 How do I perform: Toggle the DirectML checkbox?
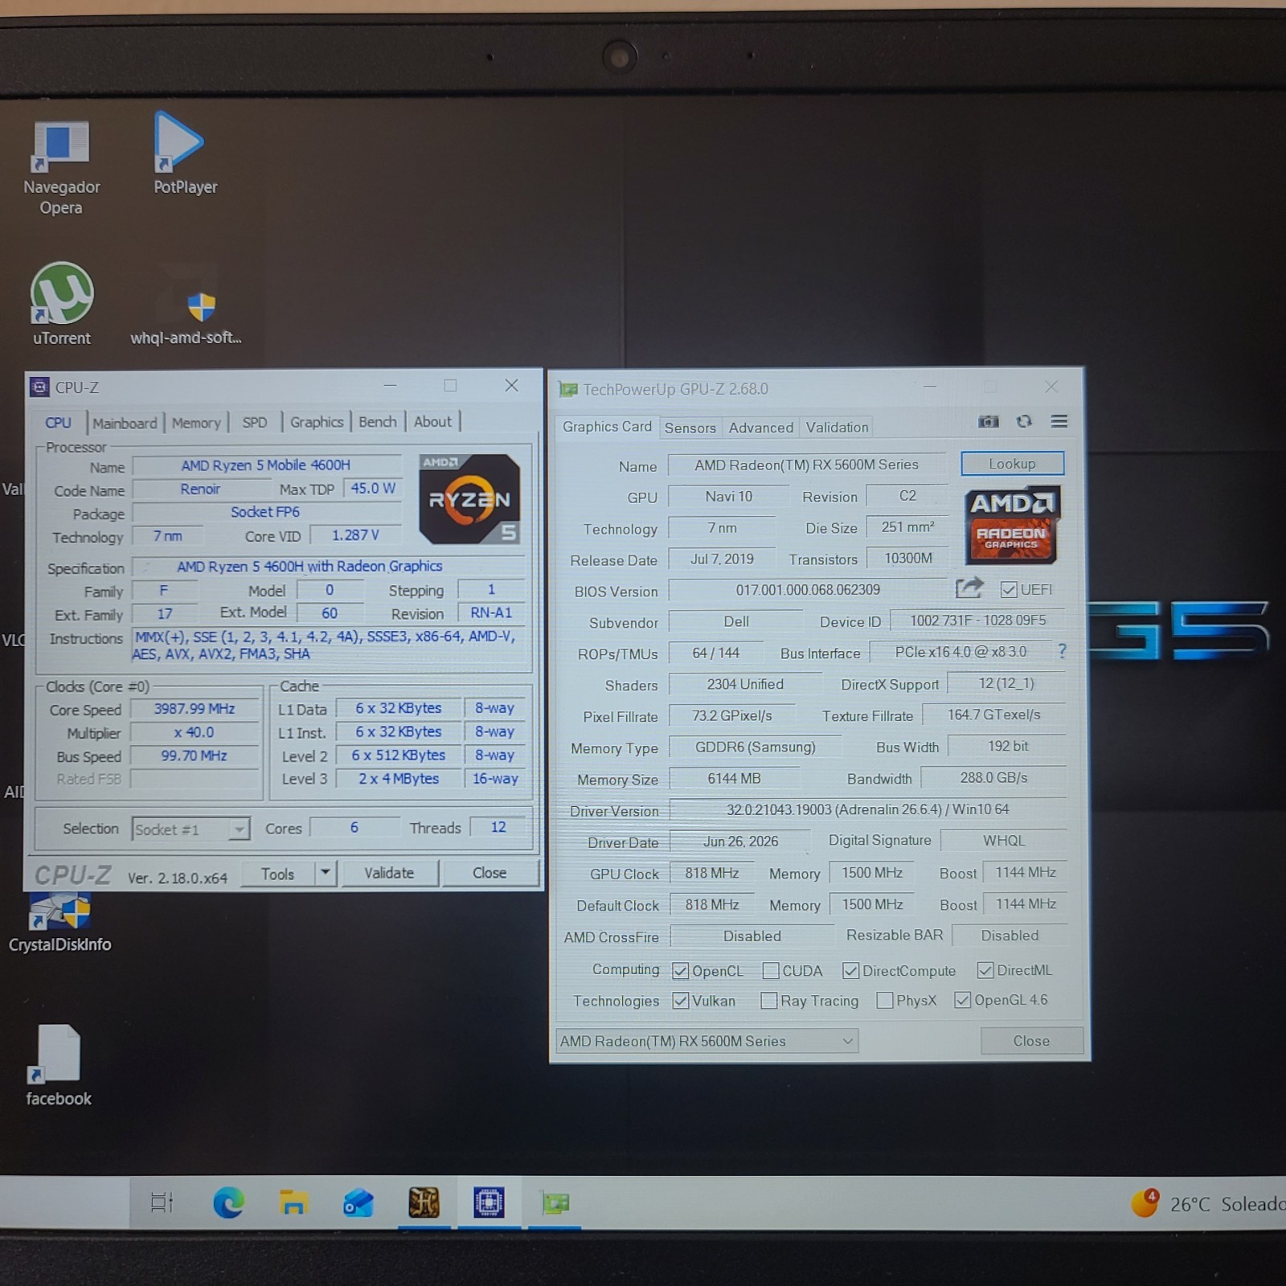[x=985, y=970]
